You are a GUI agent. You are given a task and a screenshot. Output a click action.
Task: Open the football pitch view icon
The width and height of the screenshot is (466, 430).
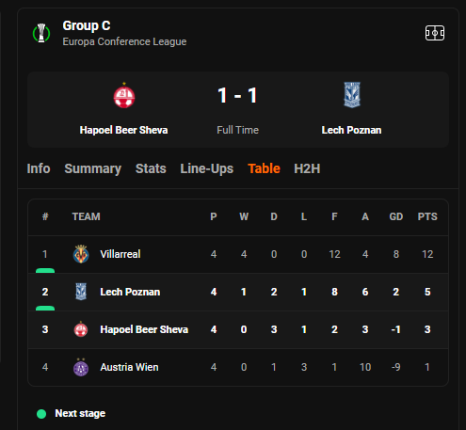click(435, 33)
